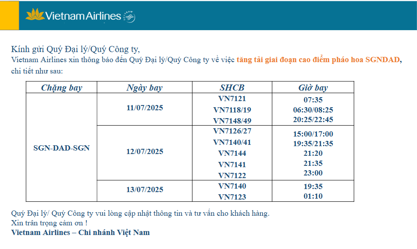Click flight number VN7121
The image size is (417, 249).
click(x=232, y=98)
